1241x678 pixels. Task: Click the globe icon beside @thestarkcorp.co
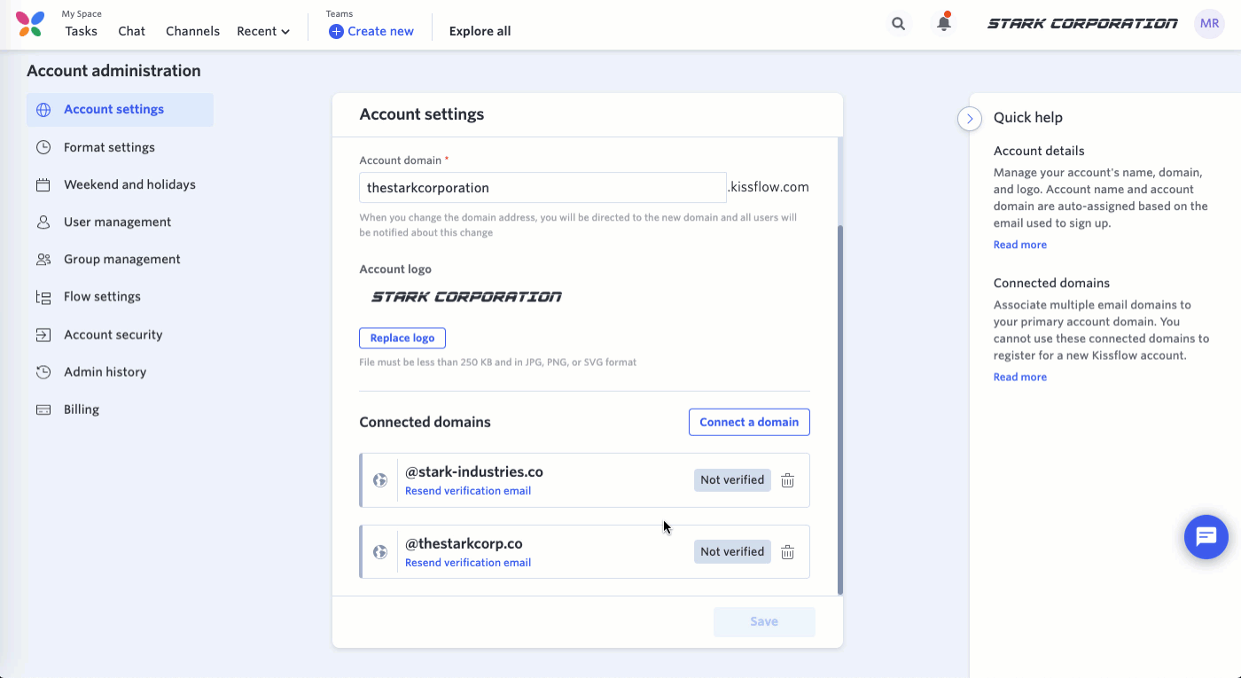tap(380, 552)
